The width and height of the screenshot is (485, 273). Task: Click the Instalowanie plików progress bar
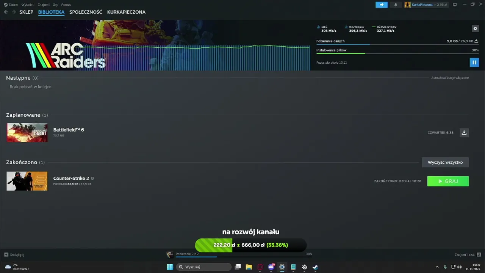point(397,53)
